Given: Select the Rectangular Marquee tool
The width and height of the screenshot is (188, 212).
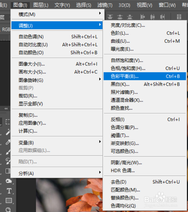Looking at the screenshot, I should 8,122.
